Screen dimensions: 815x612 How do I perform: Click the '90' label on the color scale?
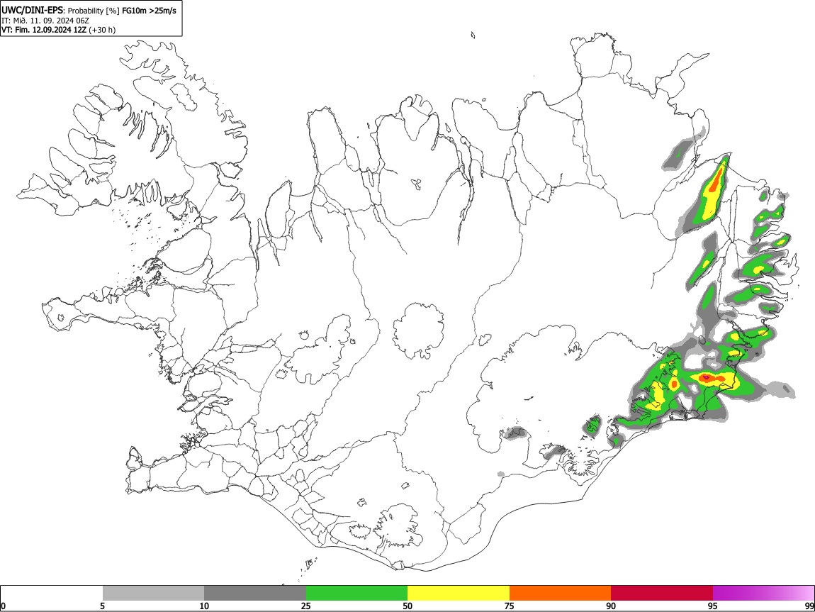pos(611,606)
